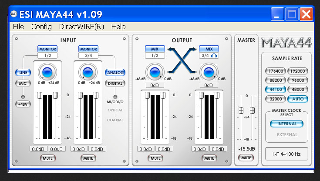The image size is (320, 181).
Task: Set sample rate to 48000
Action: (298, 89)
